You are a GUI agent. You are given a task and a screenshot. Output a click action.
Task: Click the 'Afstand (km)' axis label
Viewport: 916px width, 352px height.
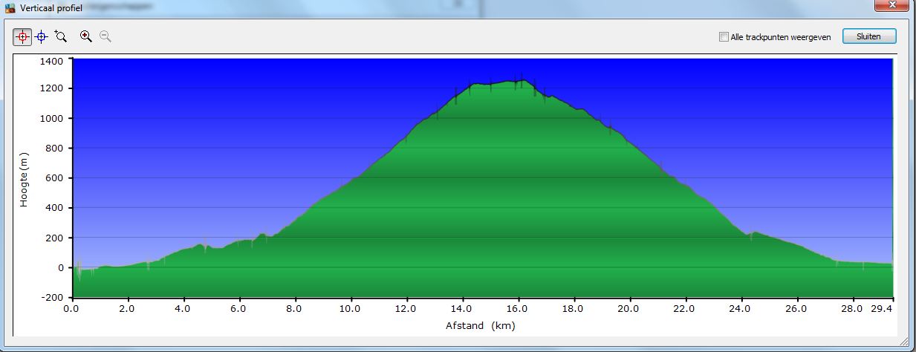(480, 325)
